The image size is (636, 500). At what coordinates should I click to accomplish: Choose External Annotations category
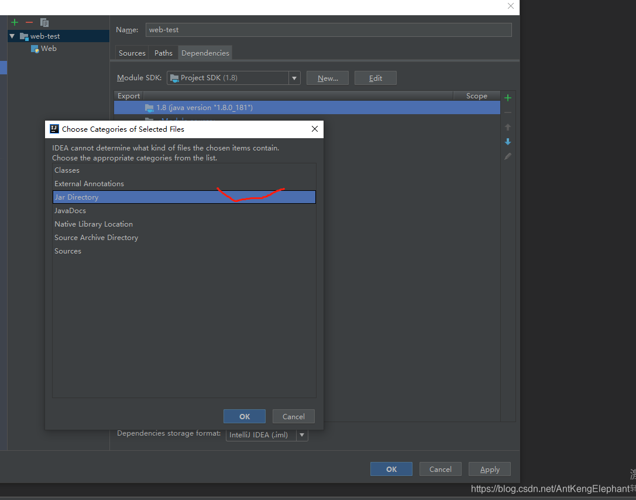pos(184,183)
